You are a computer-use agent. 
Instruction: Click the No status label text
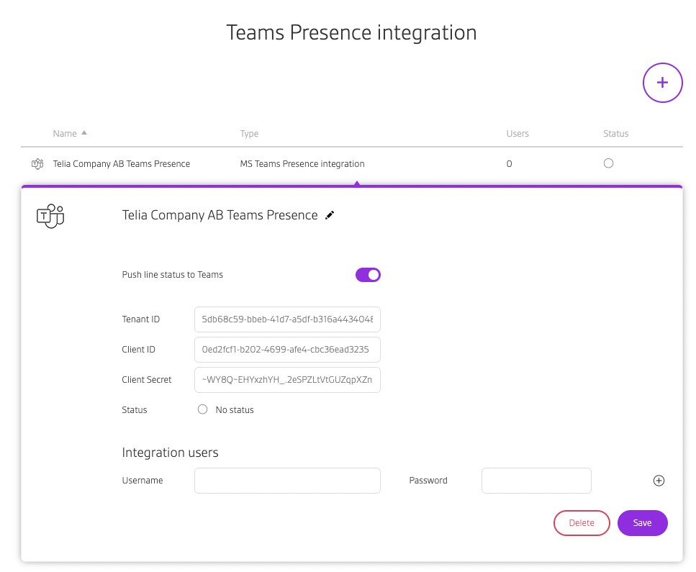[235, 410]
